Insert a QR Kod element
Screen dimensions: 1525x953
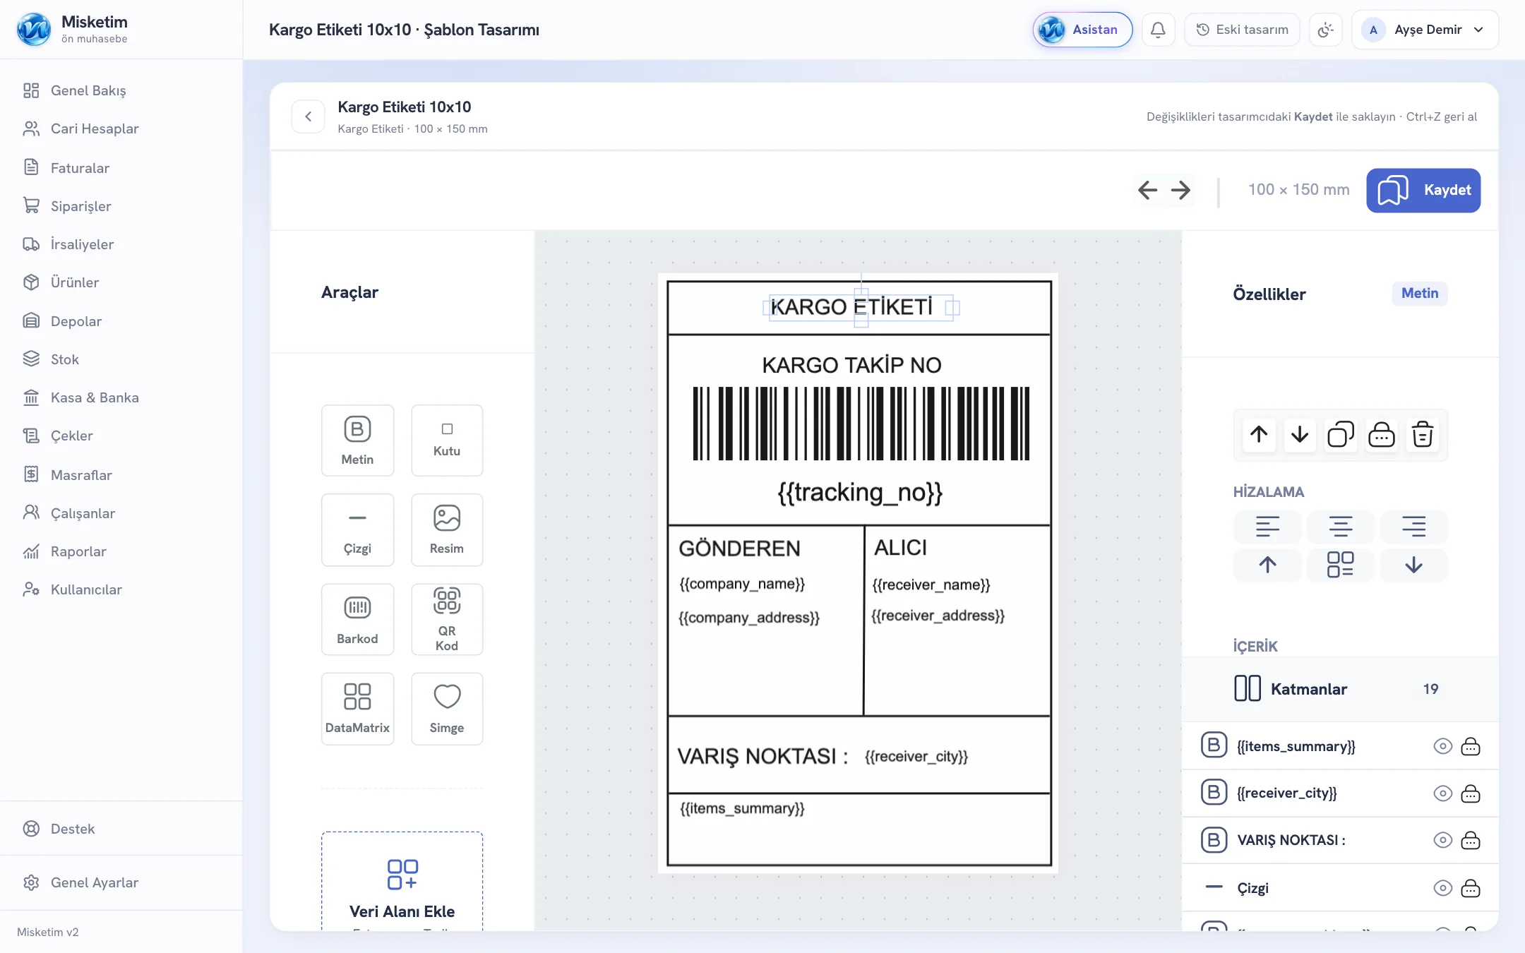point(447,619)
